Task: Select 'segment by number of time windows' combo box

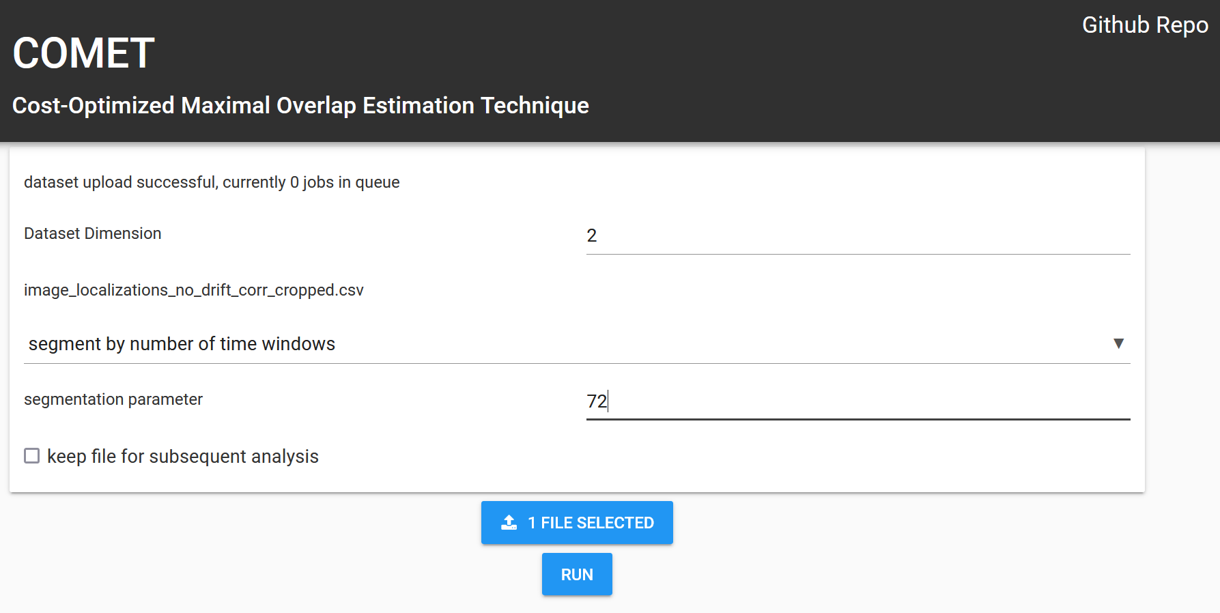Action: coord(577,344)
